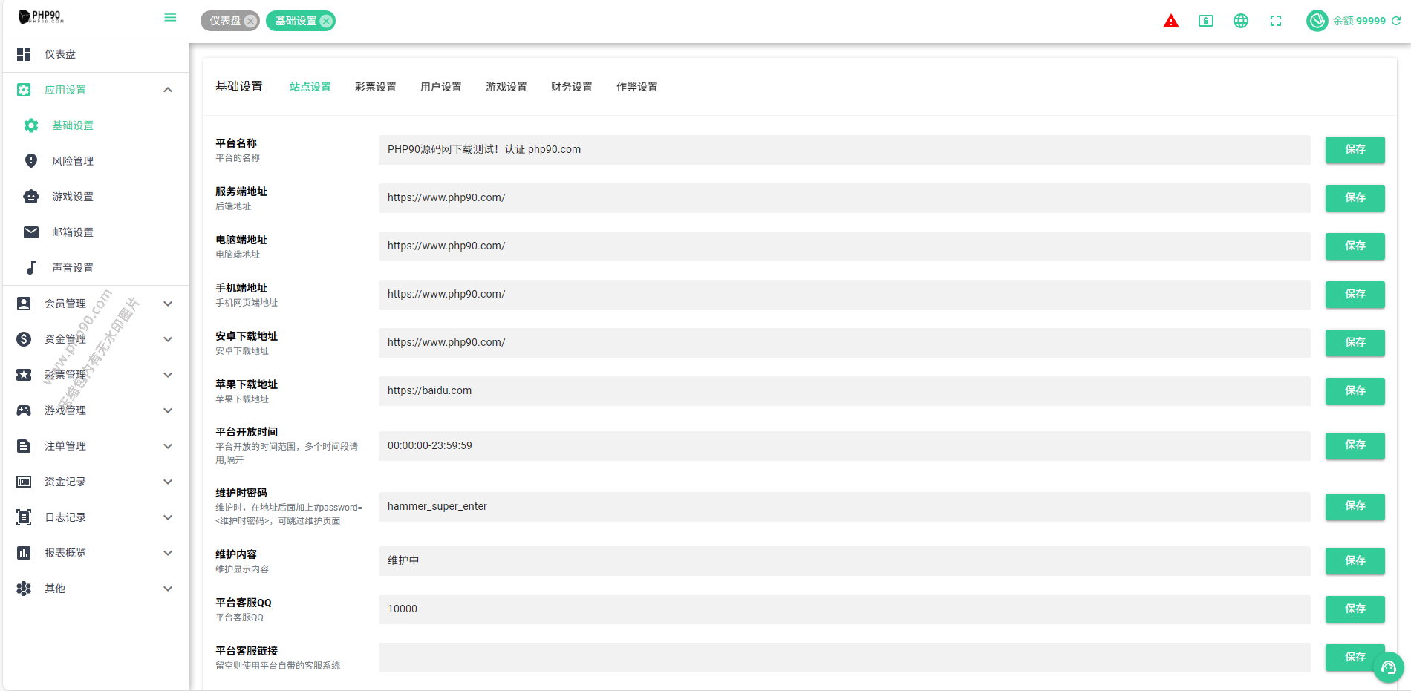The width and height of the screenshot is (1411, 691).
Task: Toggle fullscreen mode icon
Action: 1275,22
